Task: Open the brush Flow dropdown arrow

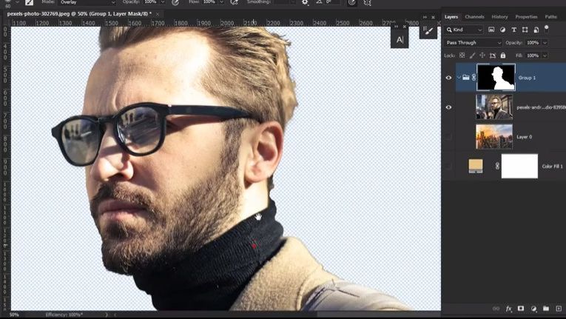Action: pyautogui.click(x=221, y=2)
